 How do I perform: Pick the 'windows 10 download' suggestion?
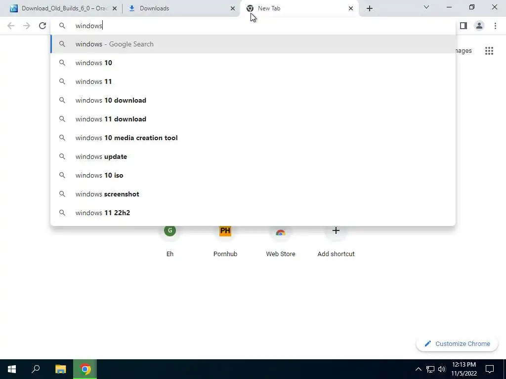[253, 100]
